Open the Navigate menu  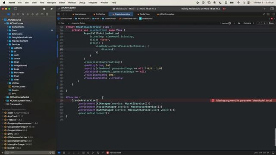pyautogui.click(x=52, y=3)
